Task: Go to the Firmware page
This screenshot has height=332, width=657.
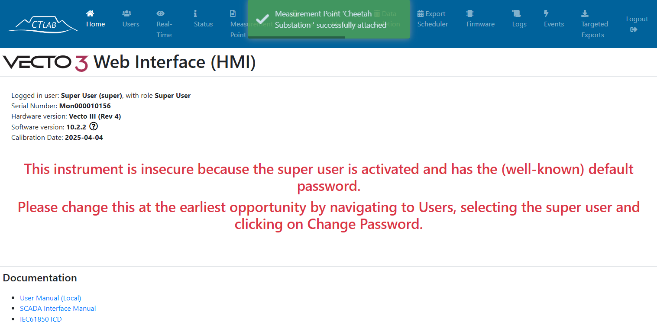Action: [480, 19]
